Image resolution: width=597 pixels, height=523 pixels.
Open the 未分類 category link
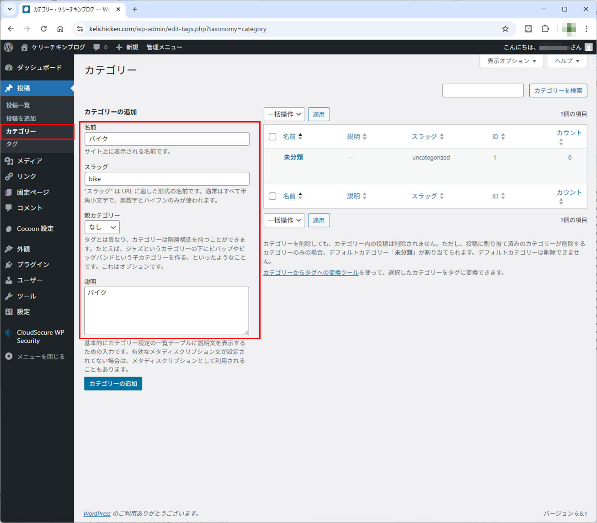tap(293, 157)
